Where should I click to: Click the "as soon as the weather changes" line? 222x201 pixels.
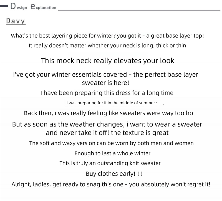tap(107, 124)
